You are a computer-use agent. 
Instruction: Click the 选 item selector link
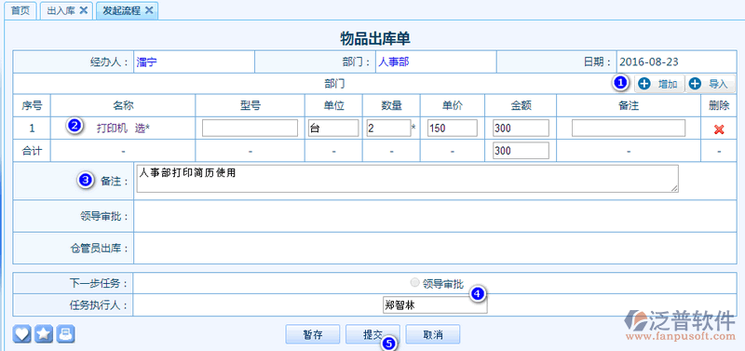tap(140, 128)
